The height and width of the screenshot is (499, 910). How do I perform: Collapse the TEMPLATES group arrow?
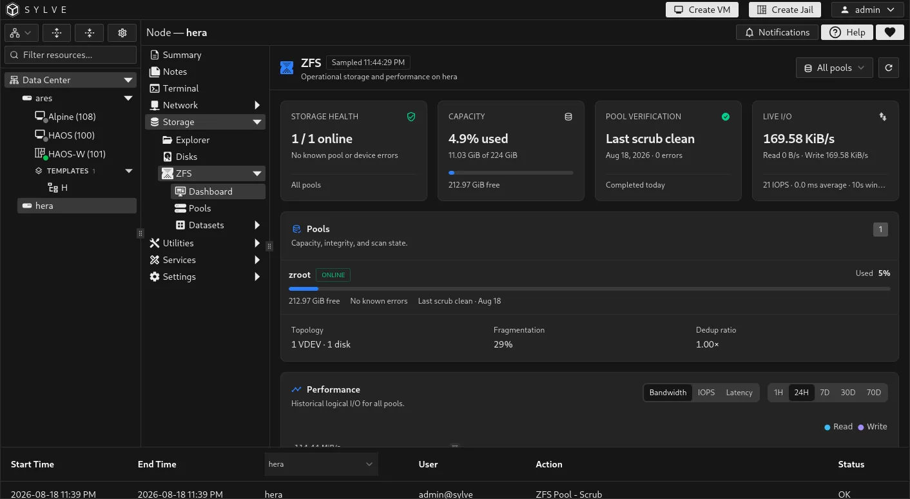(x=128, y=171)
